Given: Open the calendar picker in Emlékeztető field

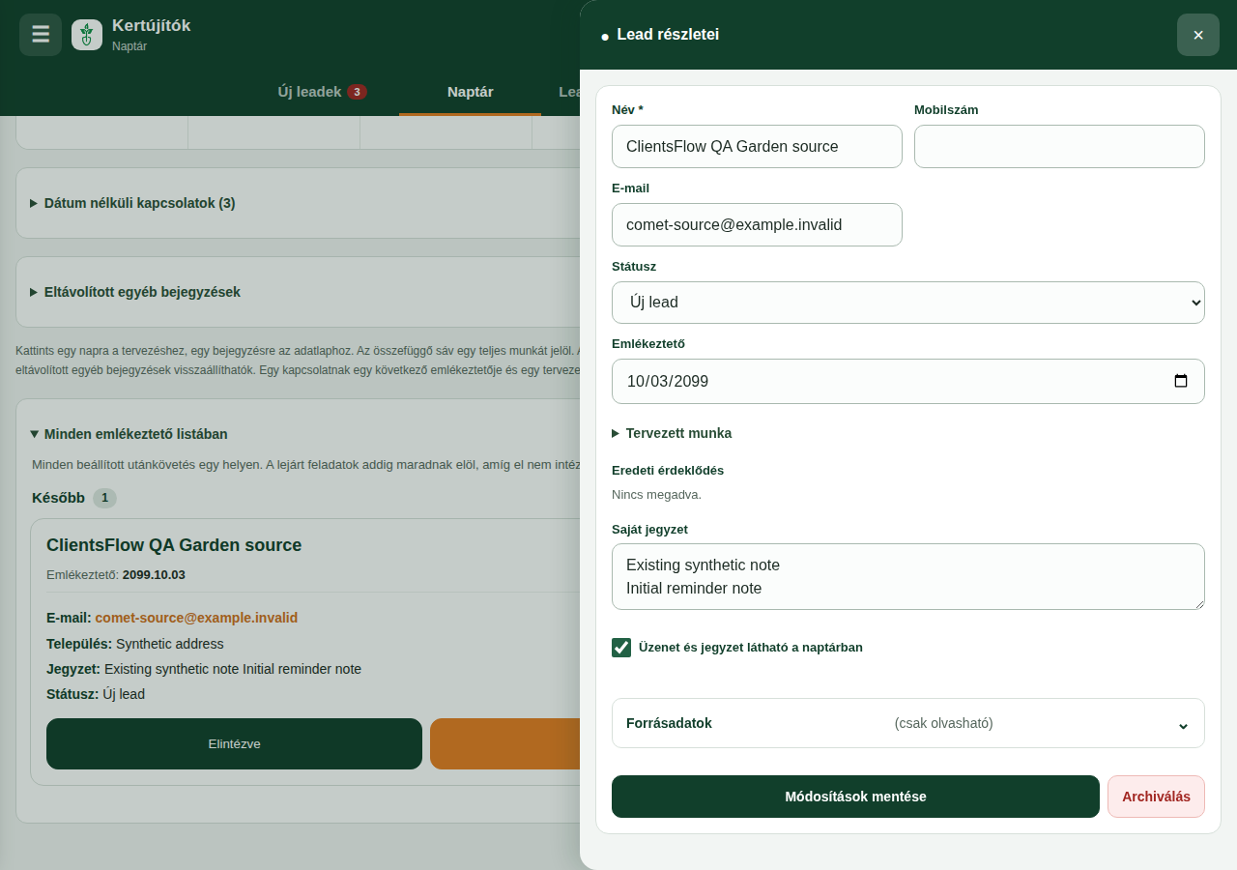Looking at the screenshot, I should pos(1181,381).
